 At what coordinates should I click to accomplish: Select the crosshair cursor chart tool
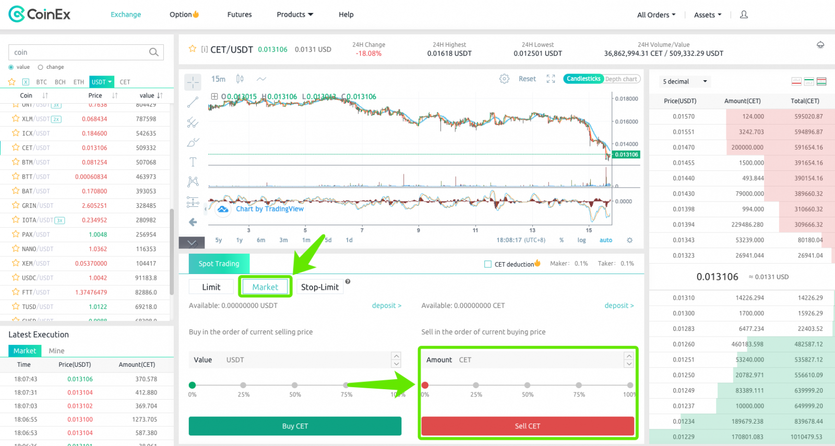point(193,82)
